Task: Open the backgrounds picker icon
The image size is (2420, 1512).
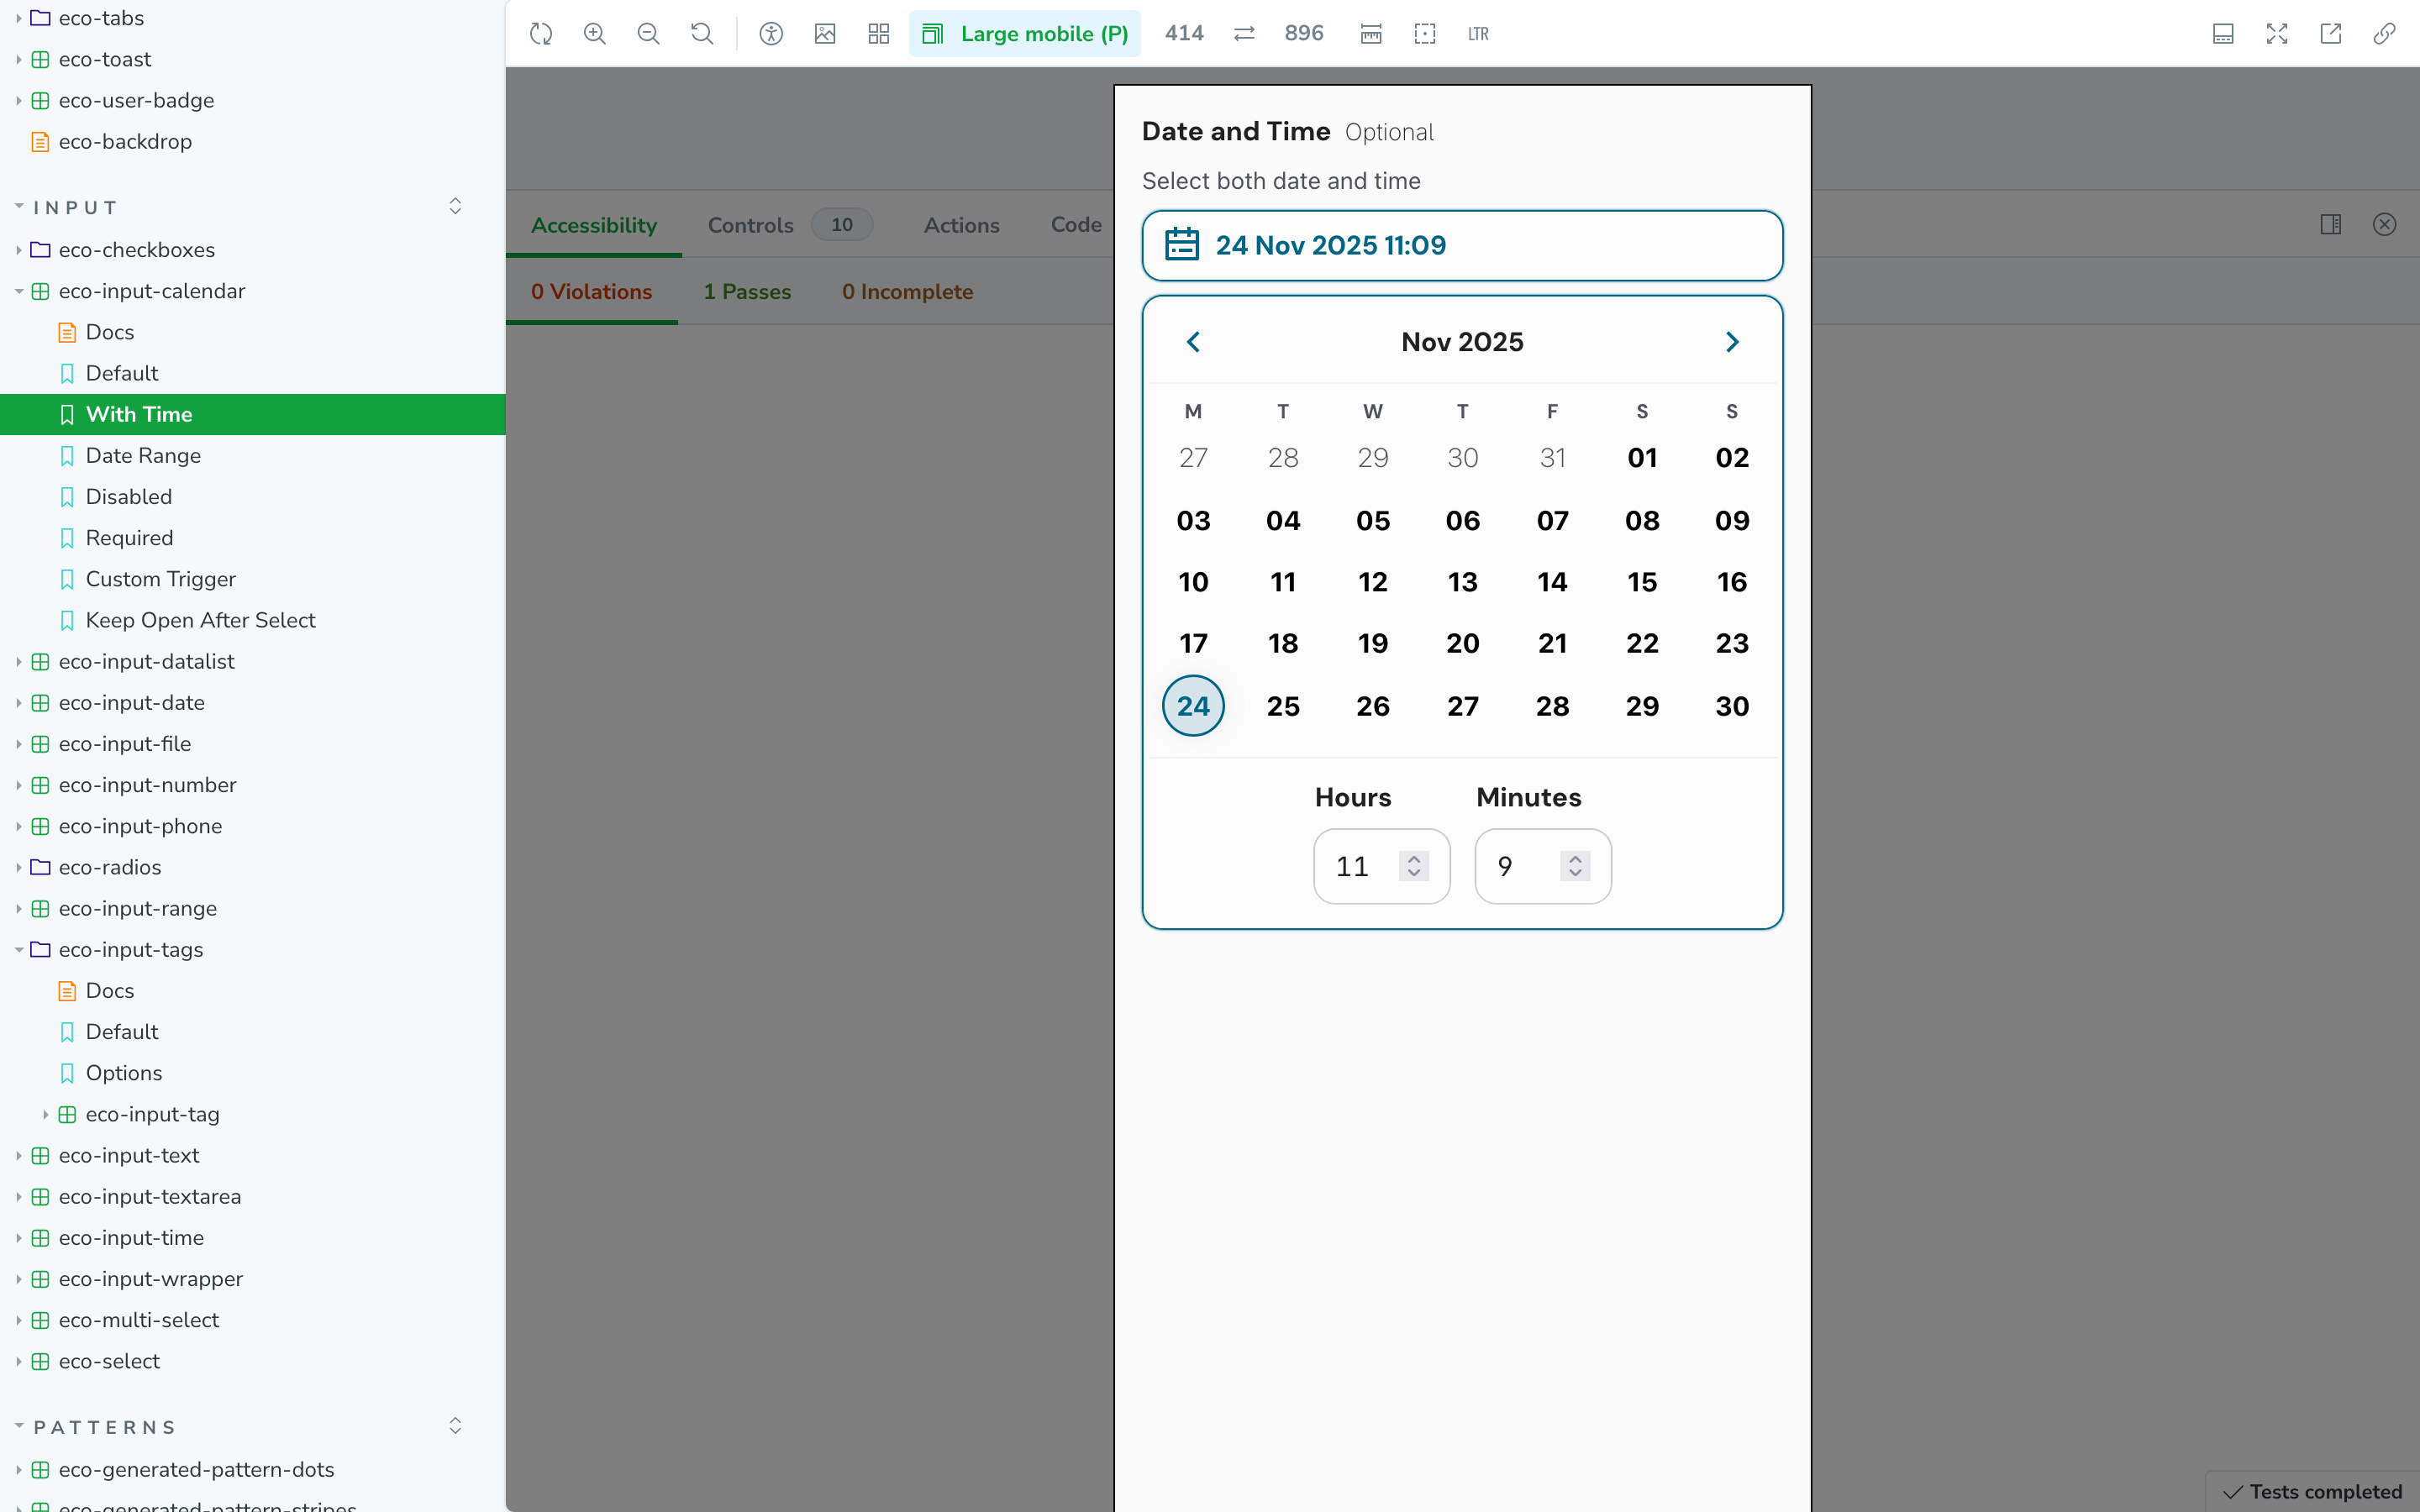Action: (x=825, y=34)
